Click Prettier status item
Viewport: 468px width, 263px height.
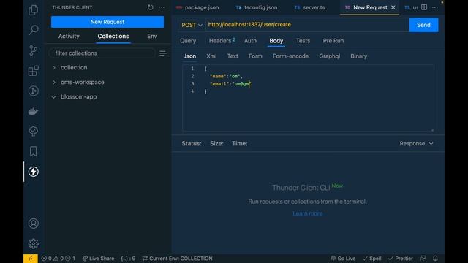point(401,259)
